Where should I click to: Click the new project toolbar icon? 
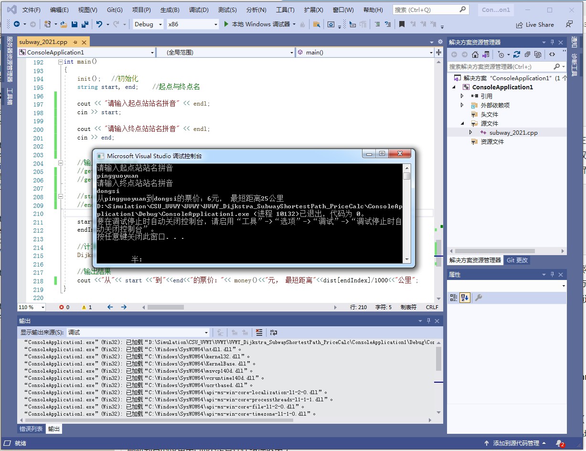tap(48, 24)
